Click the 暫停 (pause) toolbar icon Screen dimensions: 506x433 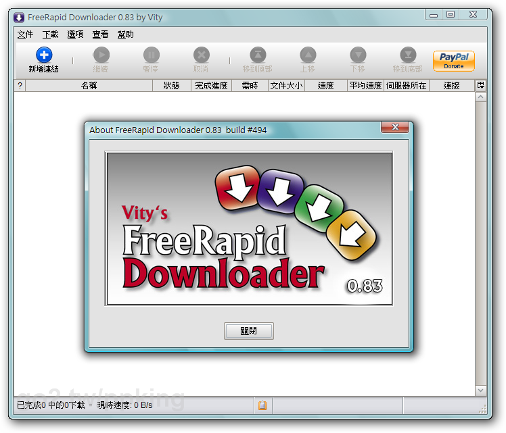click(x=152, y=55)
